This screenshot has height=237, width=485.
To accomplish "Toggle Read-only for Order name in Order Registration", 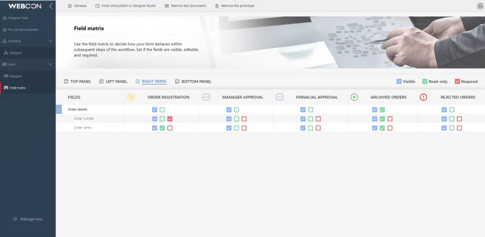I will pos(162,128).
